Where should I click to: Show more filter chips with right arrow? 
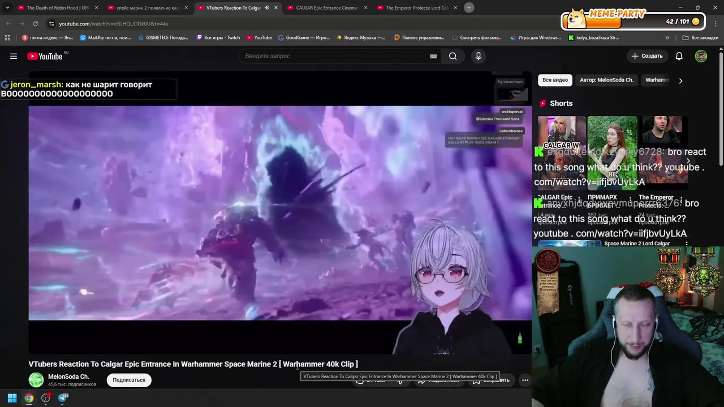680,81
